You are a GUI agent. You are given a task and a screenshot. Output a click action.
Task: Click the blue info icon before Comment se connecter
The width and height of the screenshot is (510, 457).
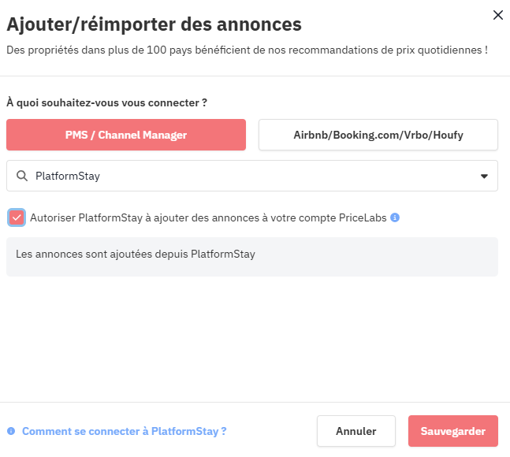11,431
